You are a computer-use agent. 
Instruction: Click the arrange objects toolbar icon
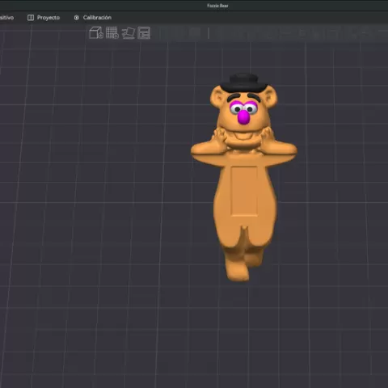pyautogui.click(x=144, y=33)
